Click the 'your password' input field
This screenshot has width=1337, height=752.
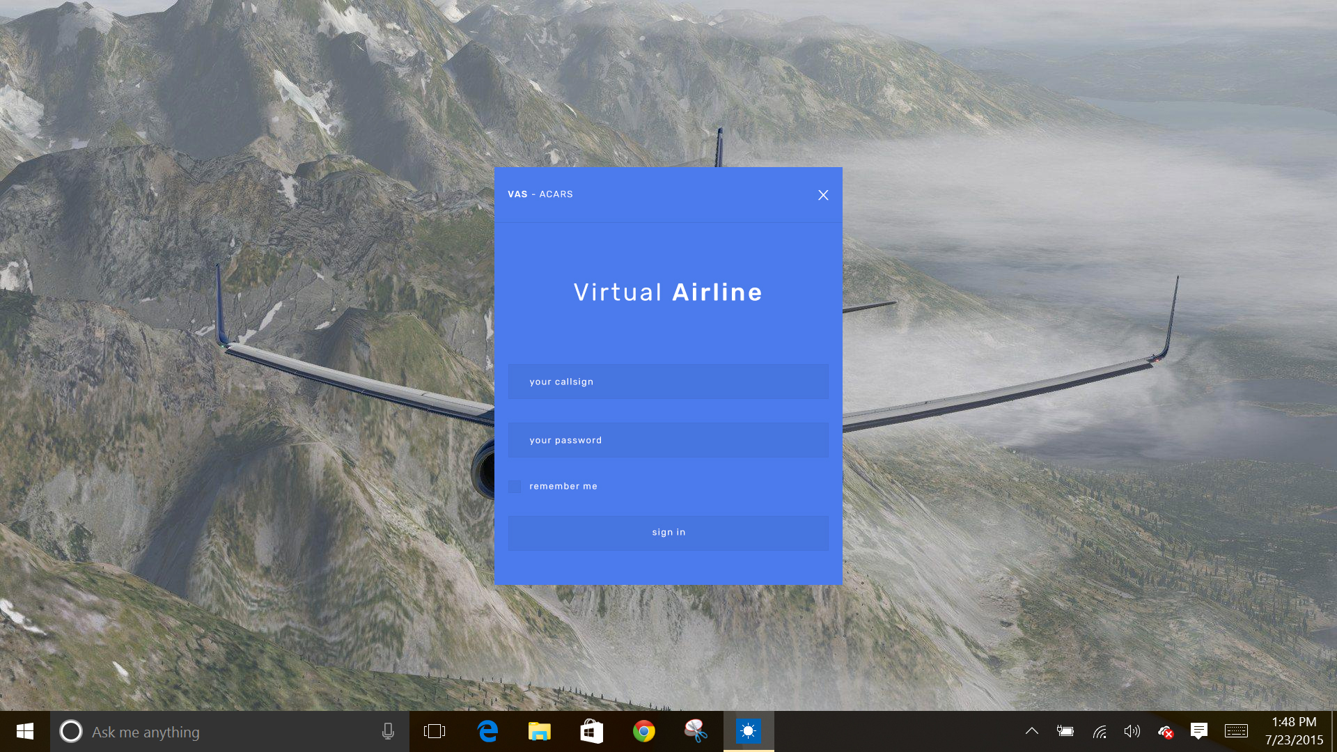coord(668,440)
